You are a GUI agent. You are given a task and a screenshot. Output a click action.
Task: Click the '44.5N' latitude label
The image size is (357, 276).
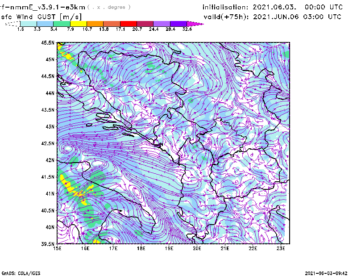pos(48,76)
